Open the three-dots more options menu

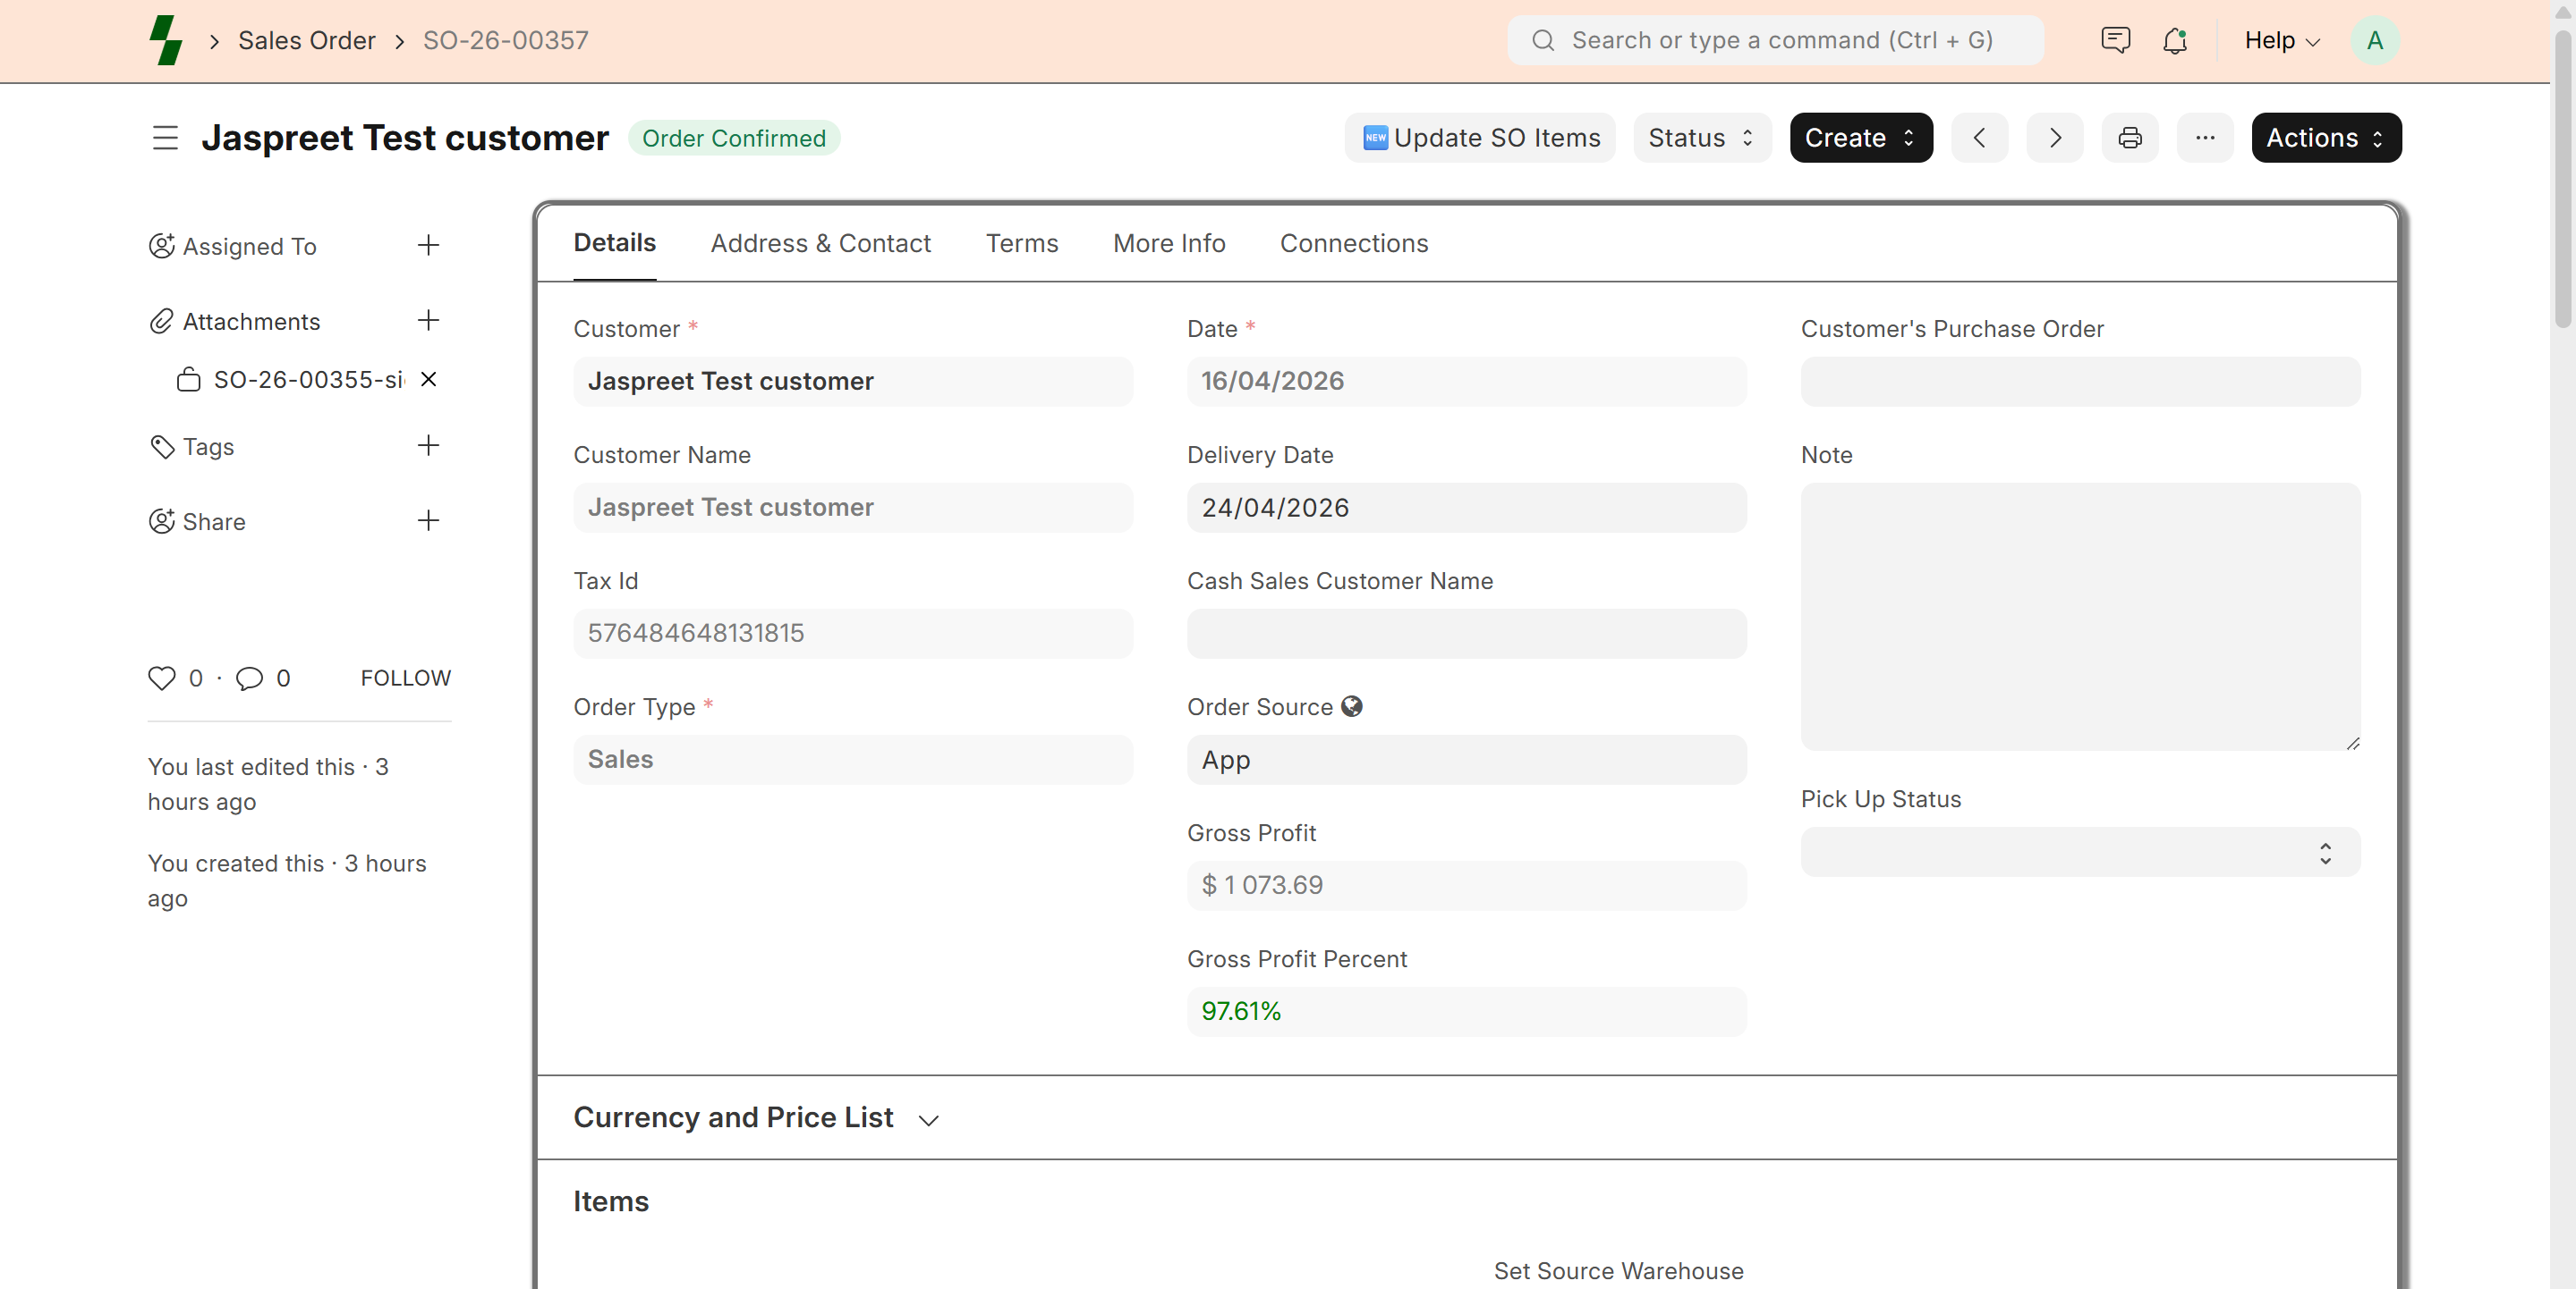coord(2204,138)
